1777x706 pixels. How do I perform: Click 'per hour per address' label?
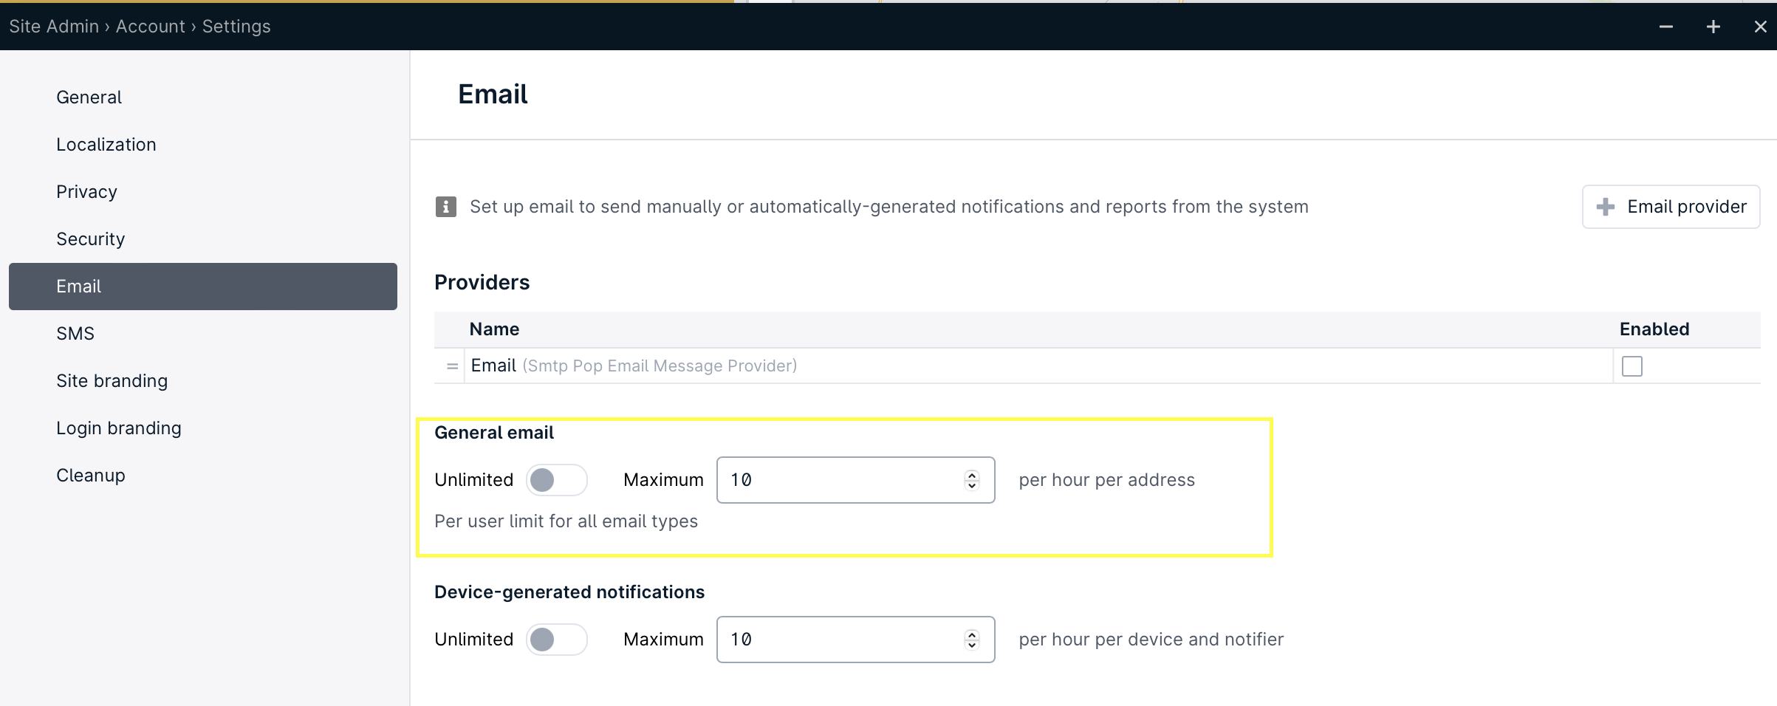(x=1106, y=480)
